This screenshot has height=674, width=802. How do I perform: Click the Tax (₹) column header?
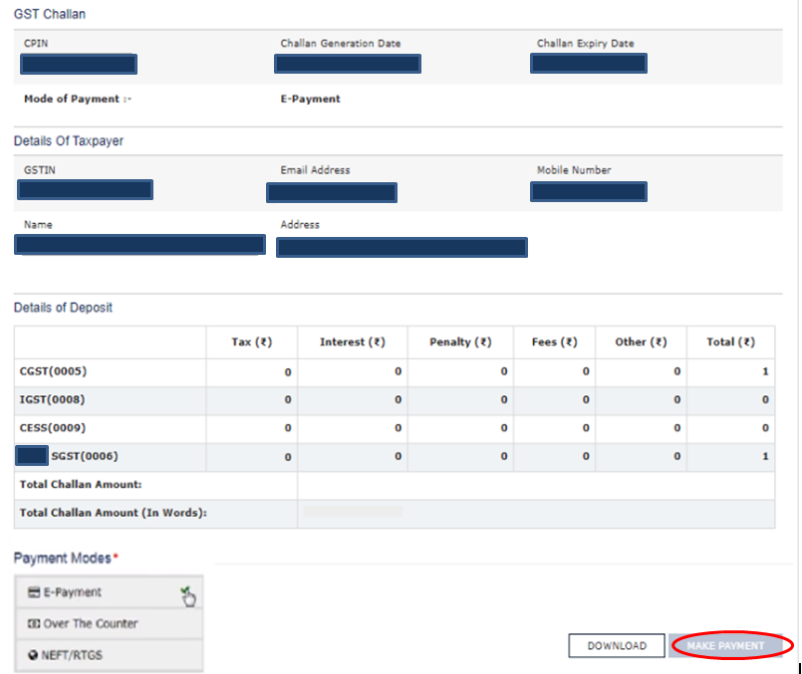[252, 341]
